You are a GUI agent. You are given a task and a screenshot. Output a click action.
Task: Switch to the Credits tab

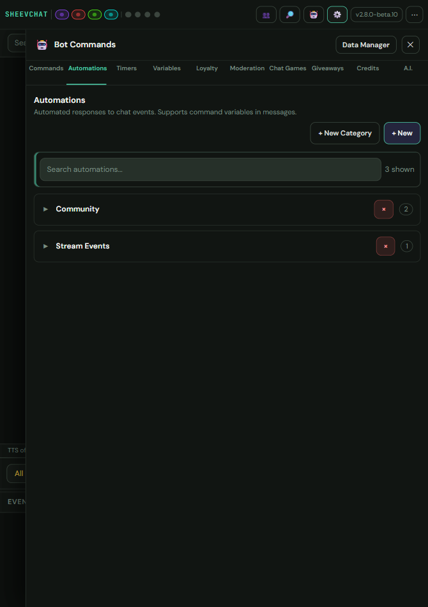pyautogui.click(x=368, y=68)
